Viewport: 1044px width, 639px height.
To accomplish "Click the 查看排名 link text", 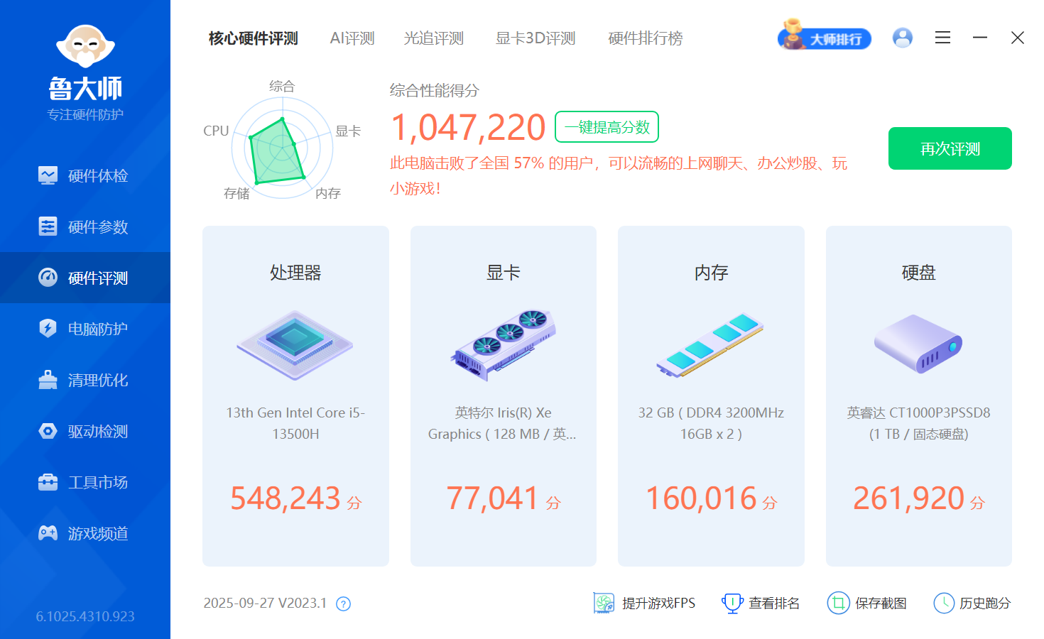I will pyautogui.click(x=774, y=603).
